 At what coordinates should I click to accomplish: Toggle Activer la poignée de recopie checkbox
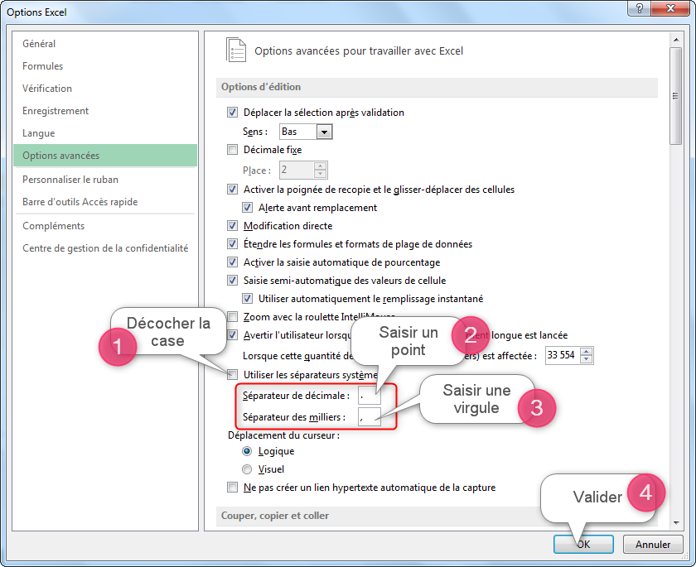coord(232,190)
